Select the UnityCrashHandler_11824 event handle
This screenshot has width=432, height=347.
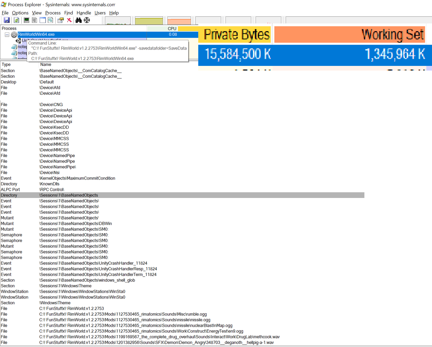[x=182, y=263]
